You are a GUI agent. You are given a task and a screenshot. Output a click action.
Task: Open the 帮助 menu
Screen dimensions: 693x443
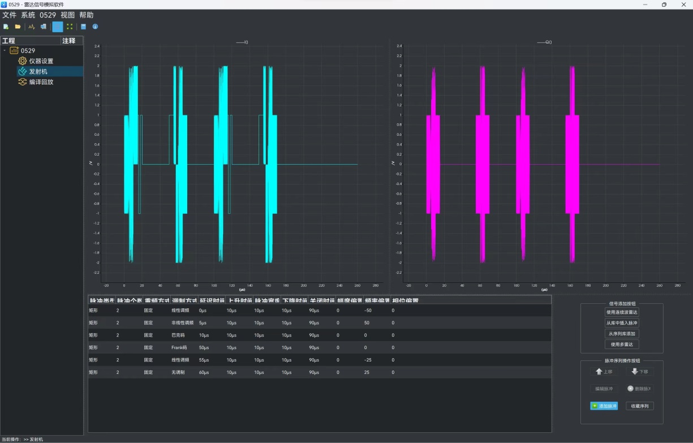[86, 15]
